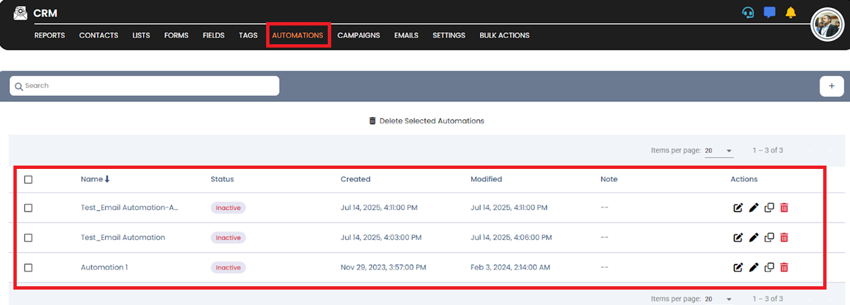Open the blue chat messages icon

click(770, 13)
